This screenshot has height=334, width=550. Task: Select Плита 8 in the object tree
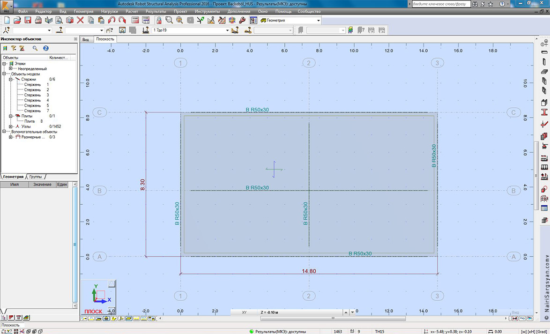pyautogui.click(x=33, y=121)
